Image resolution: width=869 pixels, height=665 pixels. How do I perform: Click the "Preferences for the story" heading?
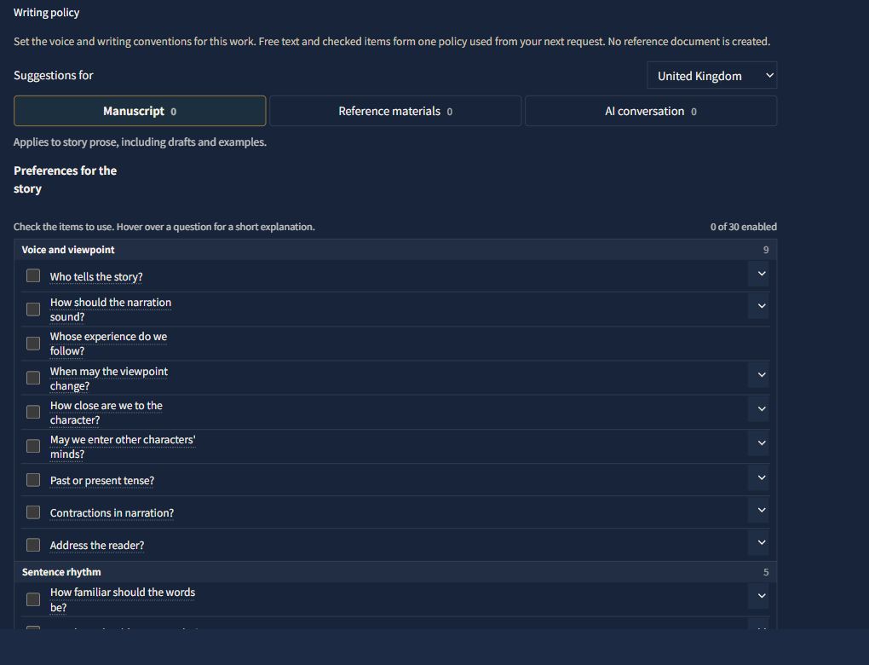pyautogui.click(x=65, y=179)
